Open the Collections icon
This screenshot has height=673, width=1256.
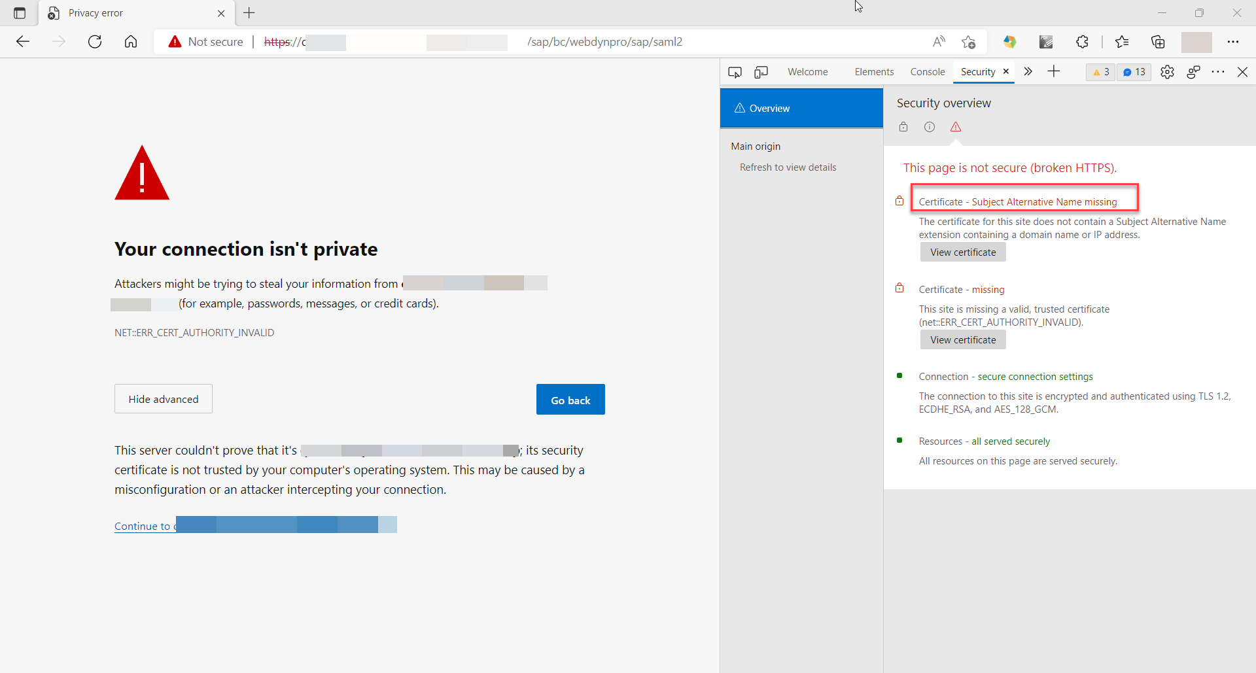point(1158,42)
